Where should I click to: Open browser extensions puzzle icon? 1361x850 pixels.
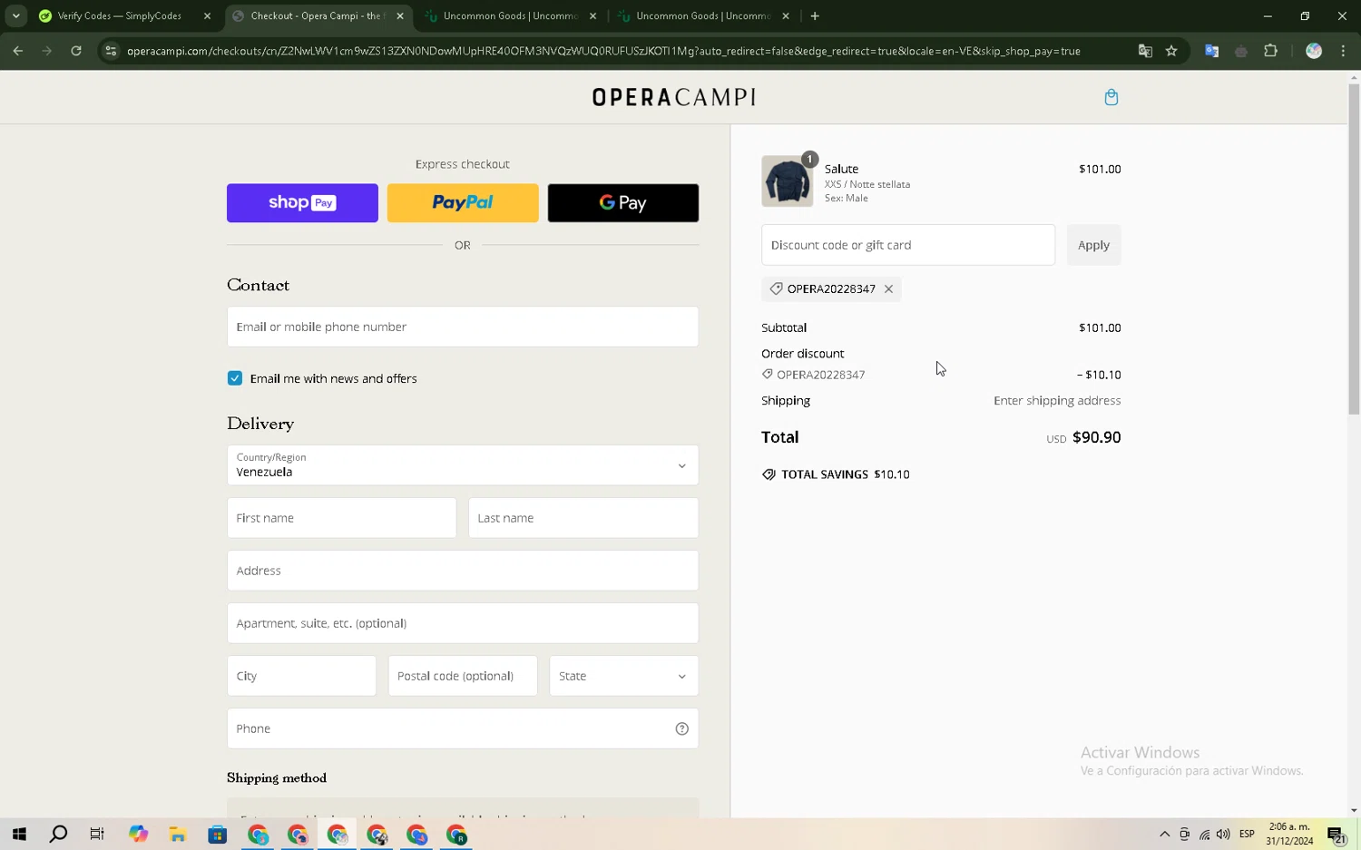tap(1270, 51)
